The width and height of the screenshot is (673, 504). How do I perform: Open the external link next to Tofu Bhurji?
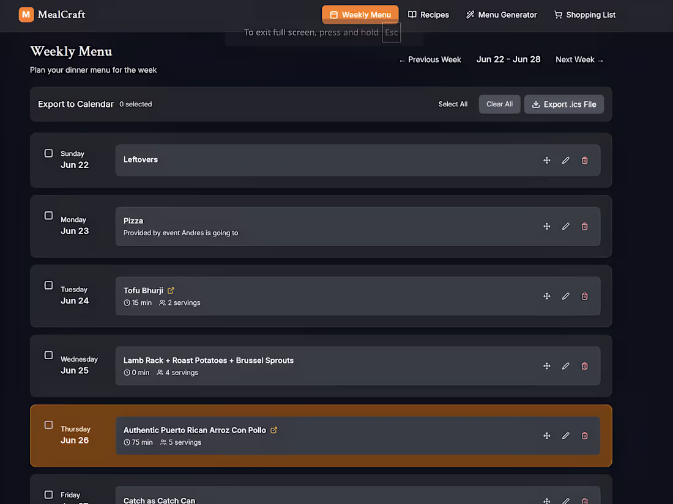point(170,290)
